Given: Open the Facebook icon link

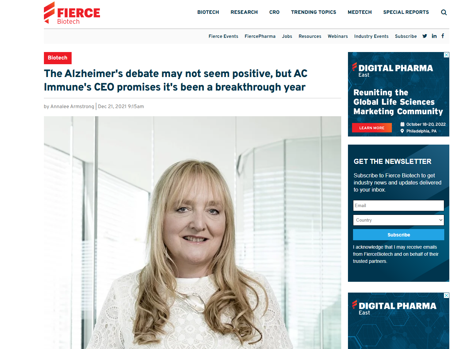Looking at the screenshot, I should tap(443, 36).
